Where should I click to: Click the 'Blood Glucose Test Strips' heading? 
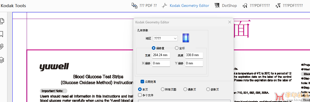98,76
